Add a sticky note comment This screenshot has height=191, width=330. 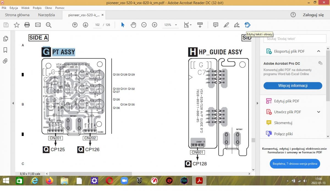point(216,25)
